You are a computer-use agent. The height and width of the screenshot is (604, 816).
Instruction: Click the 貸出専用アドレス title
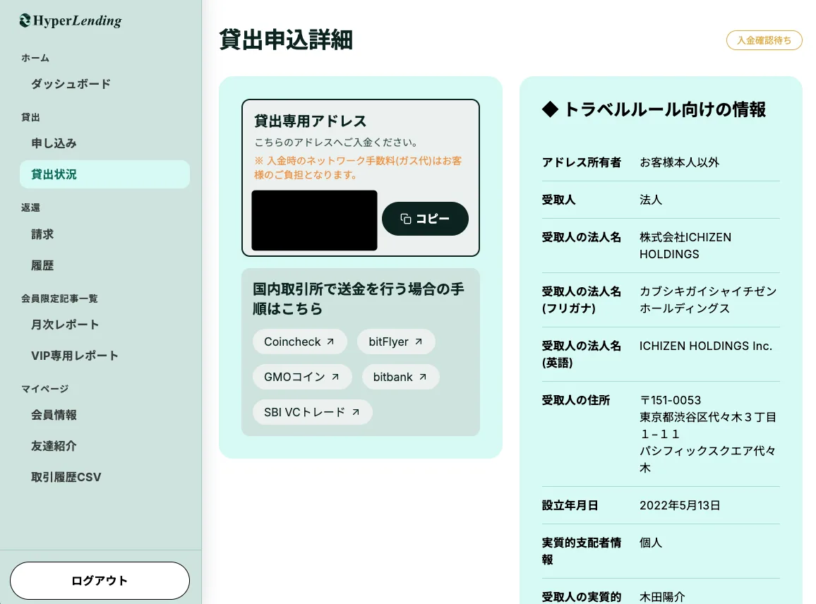[x=310, y=121]
